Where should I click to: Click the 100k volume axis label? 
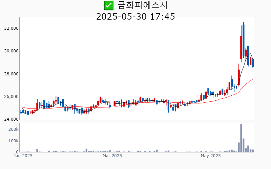(13, 141)
